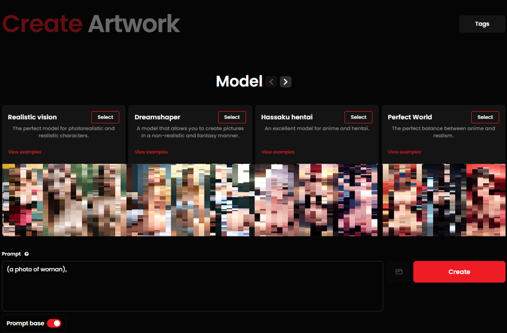Screen dimensions: 507x333
Task: Select the Hassaku hentai model
Action: click(x=358, y=117)
